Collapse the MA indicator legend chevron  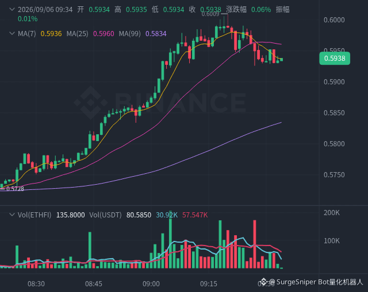(x=11, y=33)
